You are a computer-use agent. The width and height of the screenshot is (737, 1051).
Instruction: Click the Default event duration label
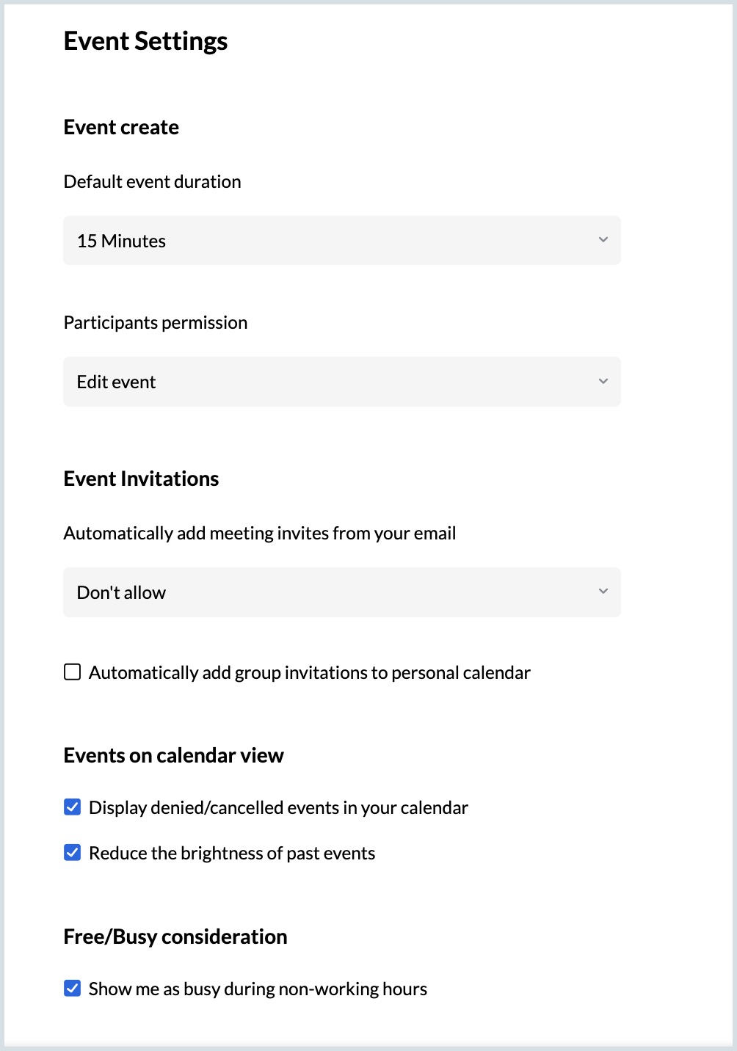[152, 181]
